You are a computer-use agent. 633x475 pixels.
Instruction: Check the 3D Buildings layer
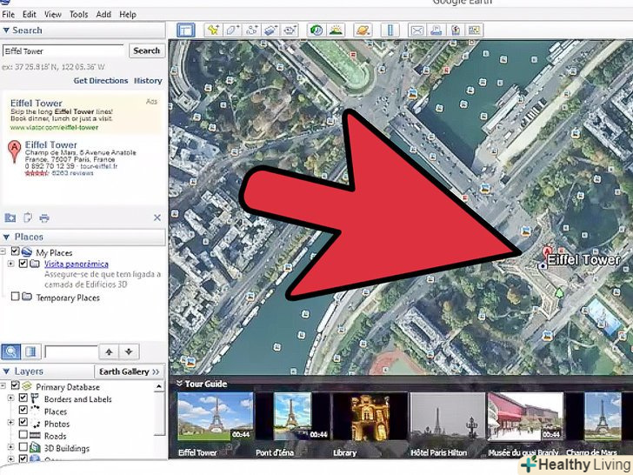click(23, 448)
